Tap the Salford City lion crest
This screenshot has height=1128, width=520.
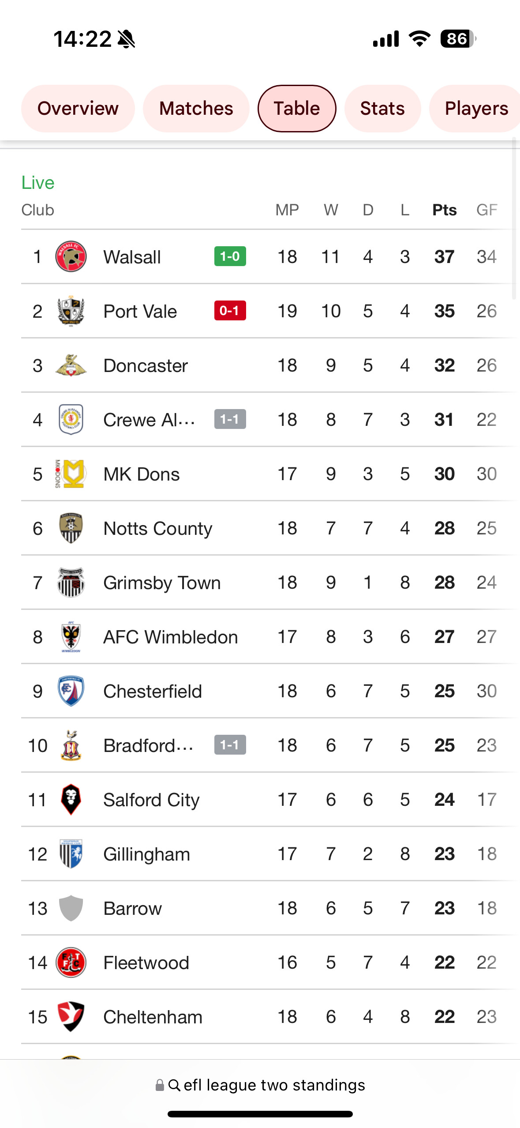(71, 799)
